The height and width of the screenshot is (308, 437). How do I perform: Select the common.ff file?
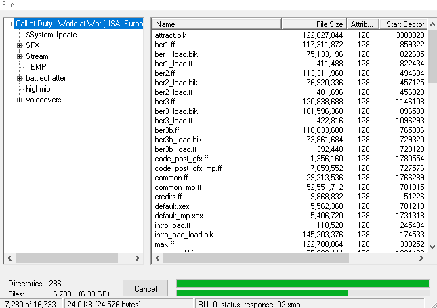point(171,178)
